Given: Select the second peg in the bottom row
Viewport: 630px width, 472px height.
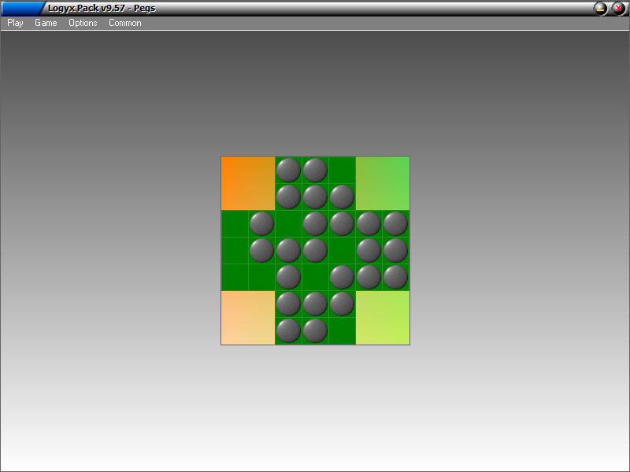Looking at the screenshot, I should pyautogui.click(x=316, y=330).
